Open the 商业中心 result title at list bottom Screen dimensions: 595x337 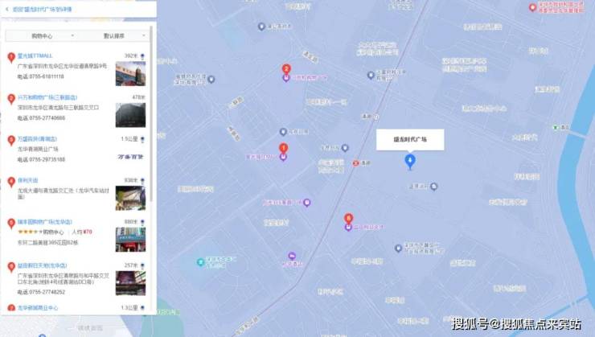(x=38, y=308)
